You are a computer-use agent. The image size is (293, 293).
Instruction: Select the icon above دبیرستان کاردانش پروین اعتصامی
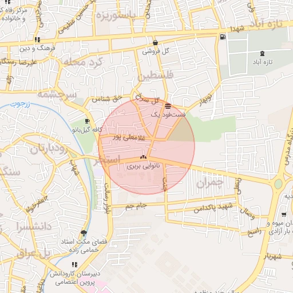(75, 264)
